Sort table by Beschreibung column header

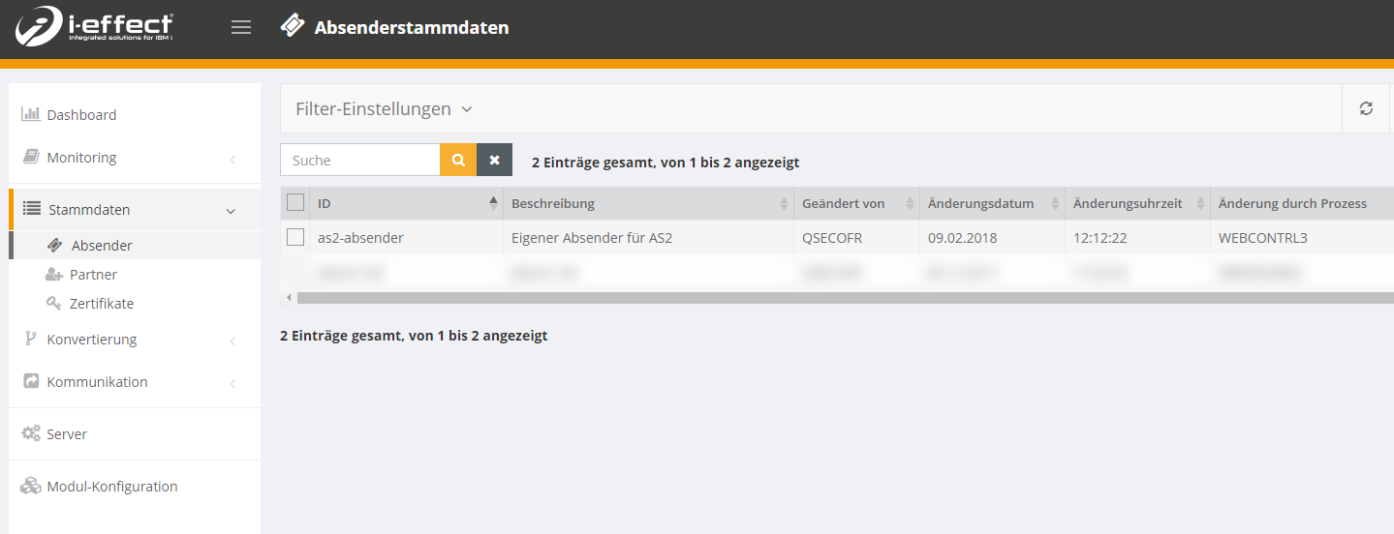click(x=552, y=203)
